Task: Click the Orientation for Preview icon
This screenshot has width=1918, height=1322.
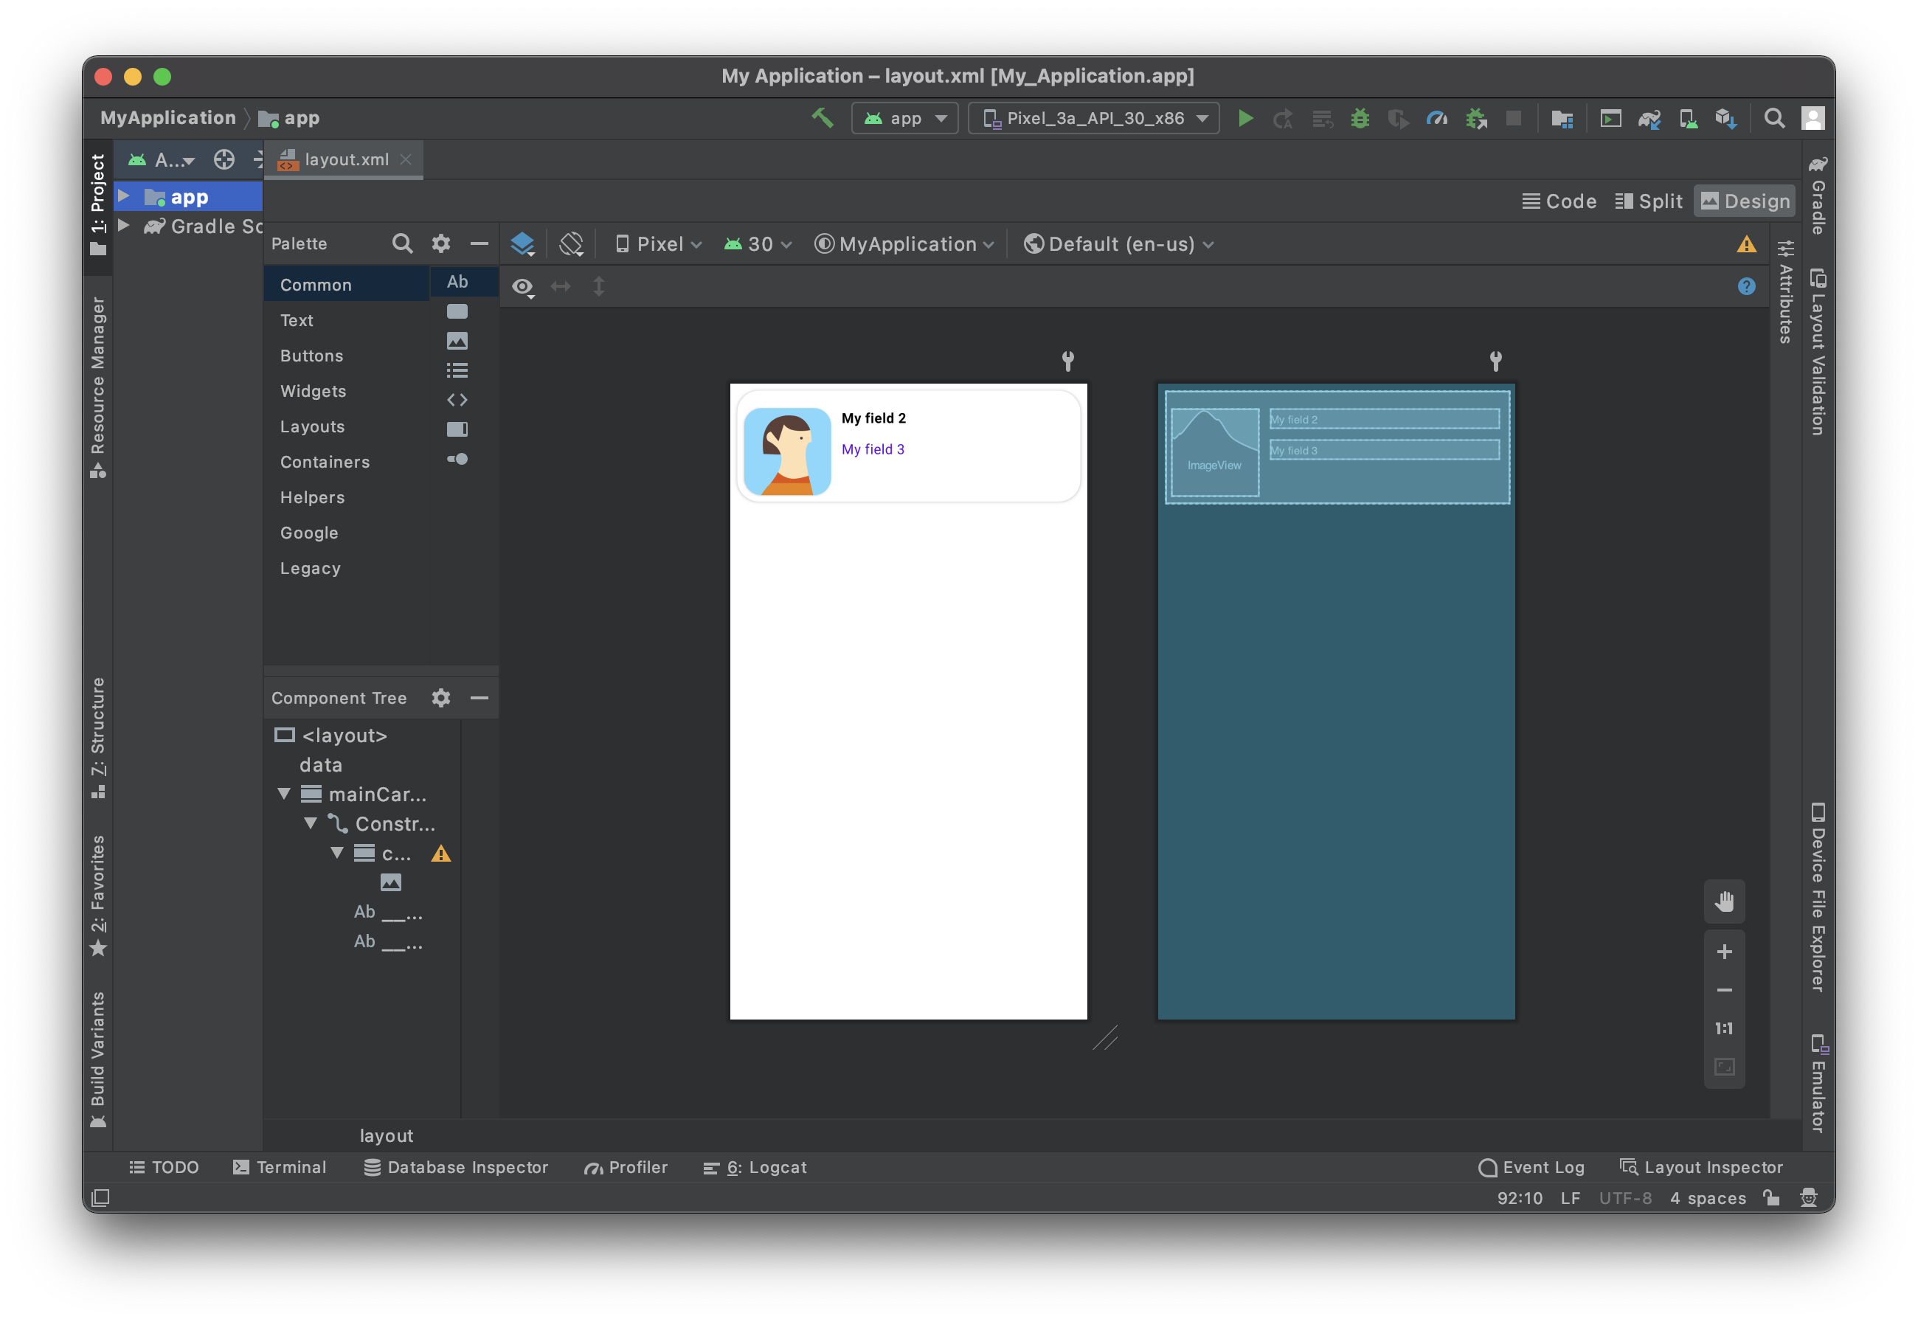Action: pyautogui.click(x=572, y=244)
